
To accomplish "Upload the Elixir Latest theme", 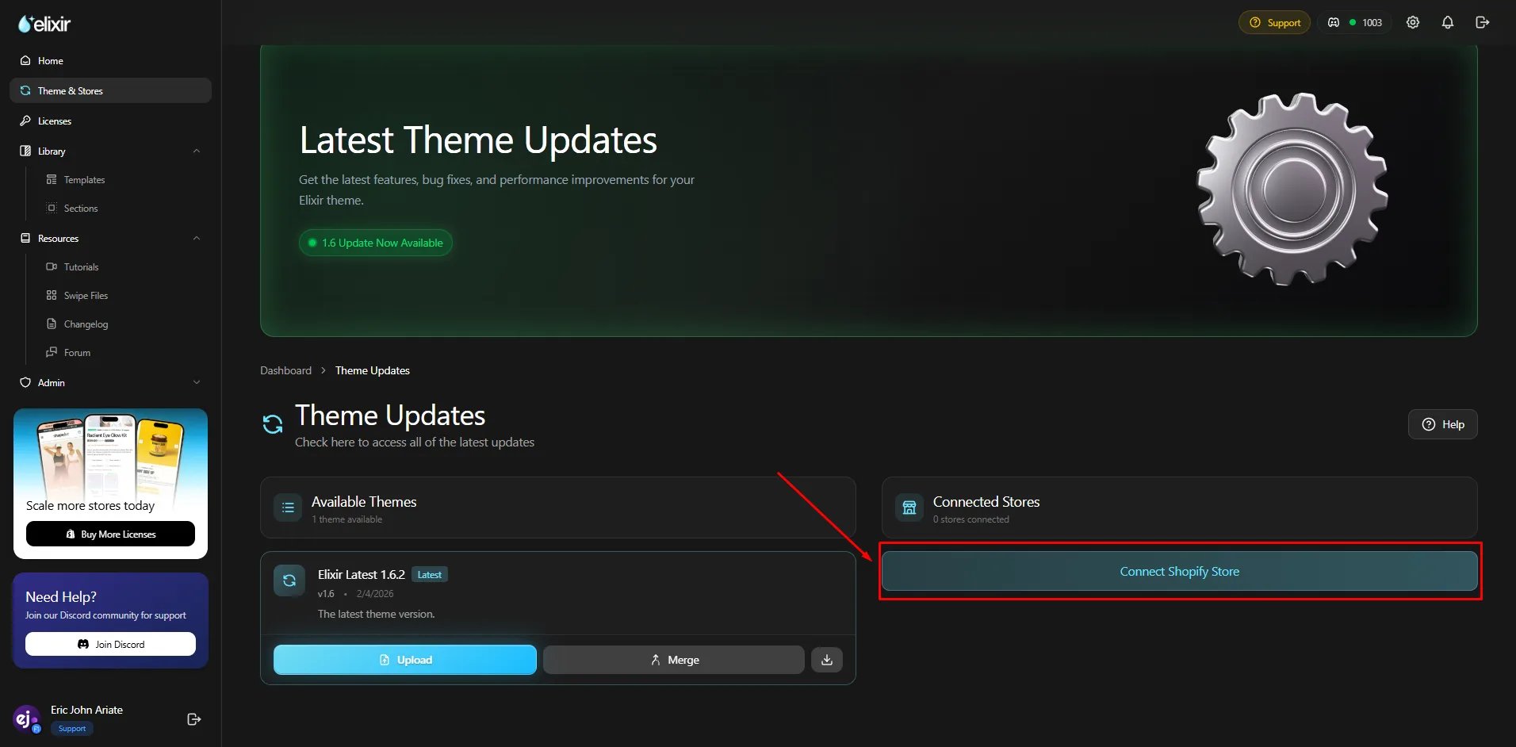I will coord(405,660).
